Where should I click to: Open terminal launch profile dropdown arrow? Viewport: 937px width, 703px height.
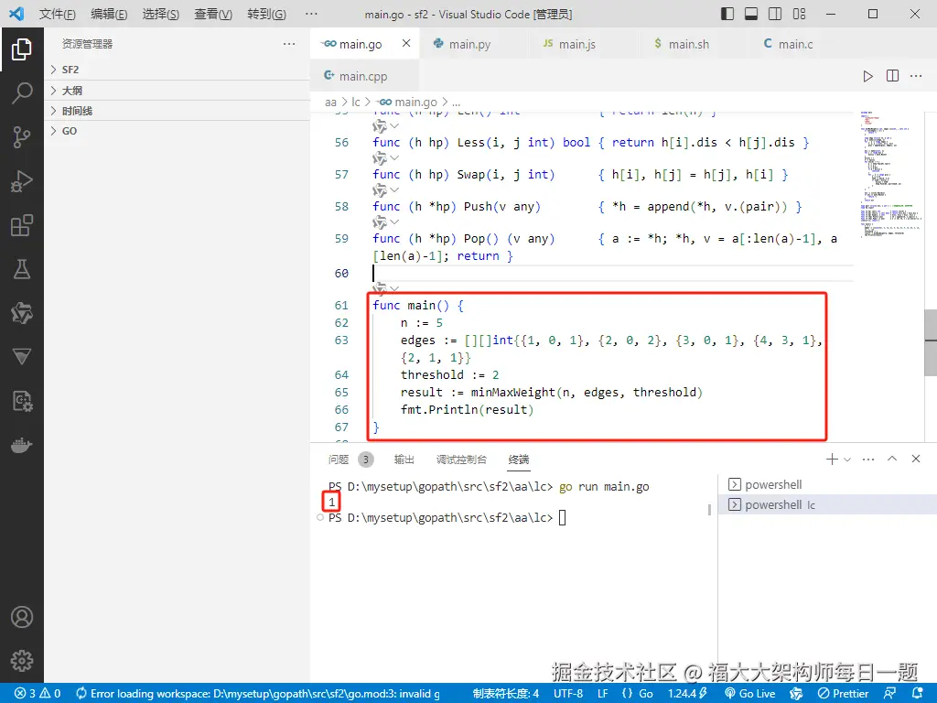point(846,460)
